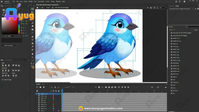Image resolution: width=199 pixels, height=112 pixels.
Task: Sort library by the Name column arrow
Action: tap(174, 30)
